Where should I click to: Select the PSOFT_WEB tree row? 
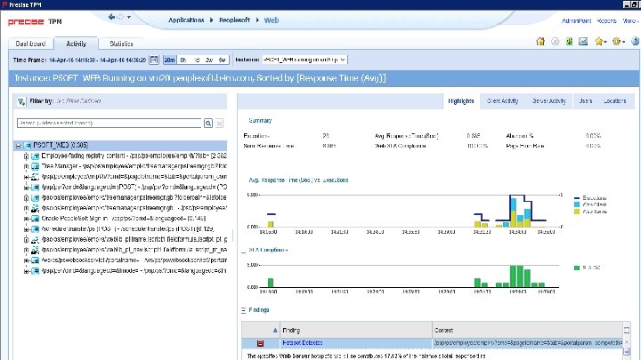pos(121,146)
